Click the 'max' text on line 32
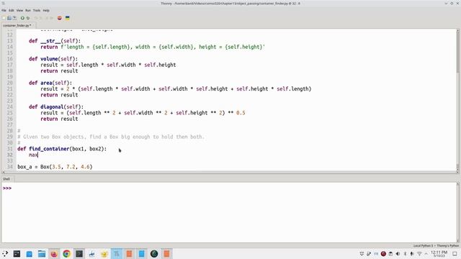Viewport: 461px width, 259px height. tap(33, 155)
